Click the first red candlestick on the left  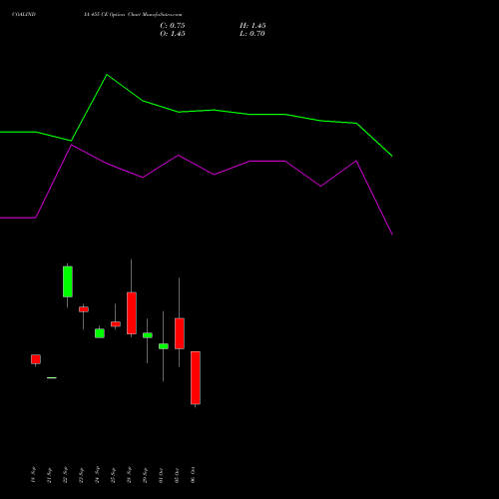(36, 359)
